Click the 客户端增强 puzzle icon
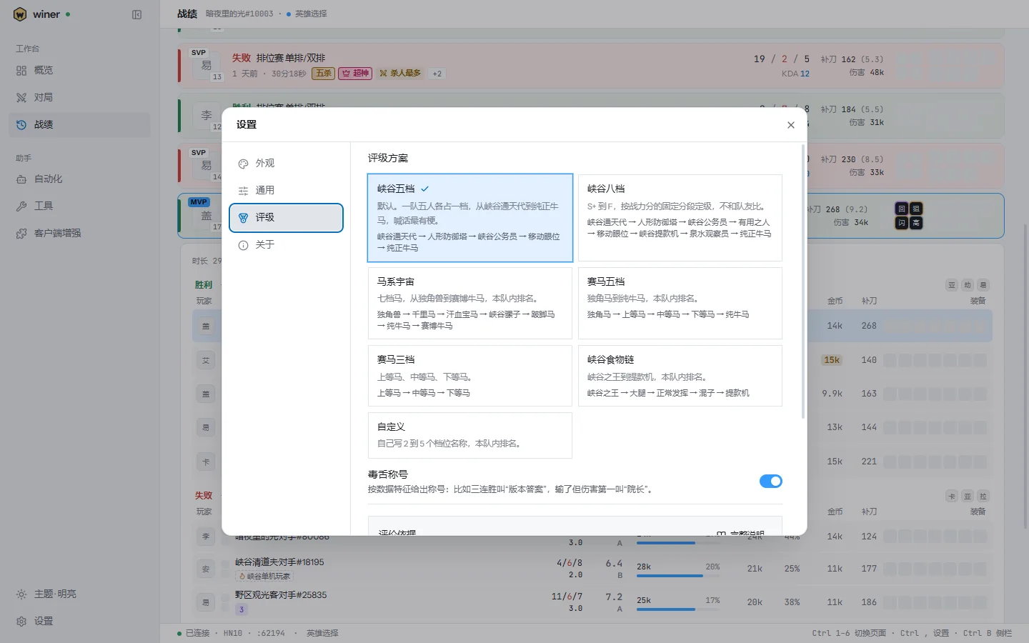 coord(21,234)
